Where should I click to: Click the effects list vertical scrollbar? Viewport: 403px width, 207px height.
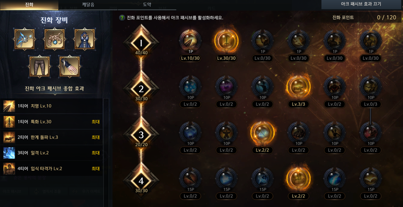pyautogui.click(x=106, y=152)
